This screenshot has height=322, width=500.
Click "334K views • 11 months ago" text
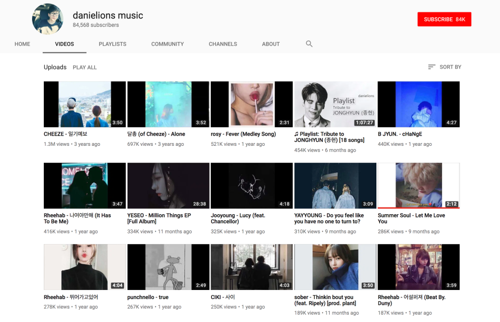(160, 232)
